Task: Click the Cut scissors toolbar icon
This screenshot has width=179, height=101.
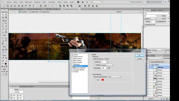Action: tap(33, 6)
